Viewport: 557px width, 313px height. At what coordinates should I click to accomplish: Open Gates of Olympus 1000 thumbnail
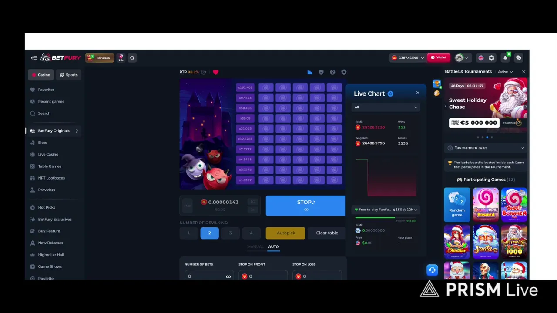pyautogui.click(x=514, y=241)
